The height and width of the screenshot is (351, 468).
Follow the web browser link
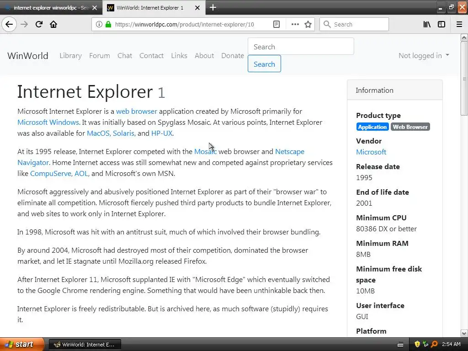tap(136, 112)
